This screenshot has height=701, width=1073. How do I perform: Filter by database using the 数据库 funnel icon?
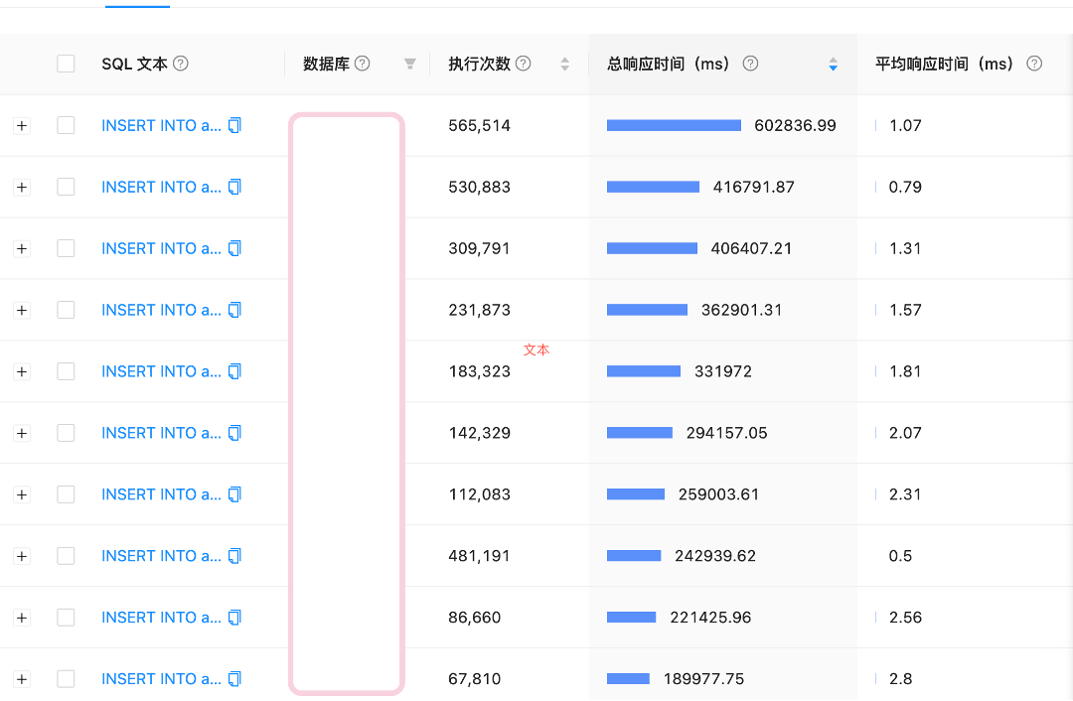pos(409,64)
